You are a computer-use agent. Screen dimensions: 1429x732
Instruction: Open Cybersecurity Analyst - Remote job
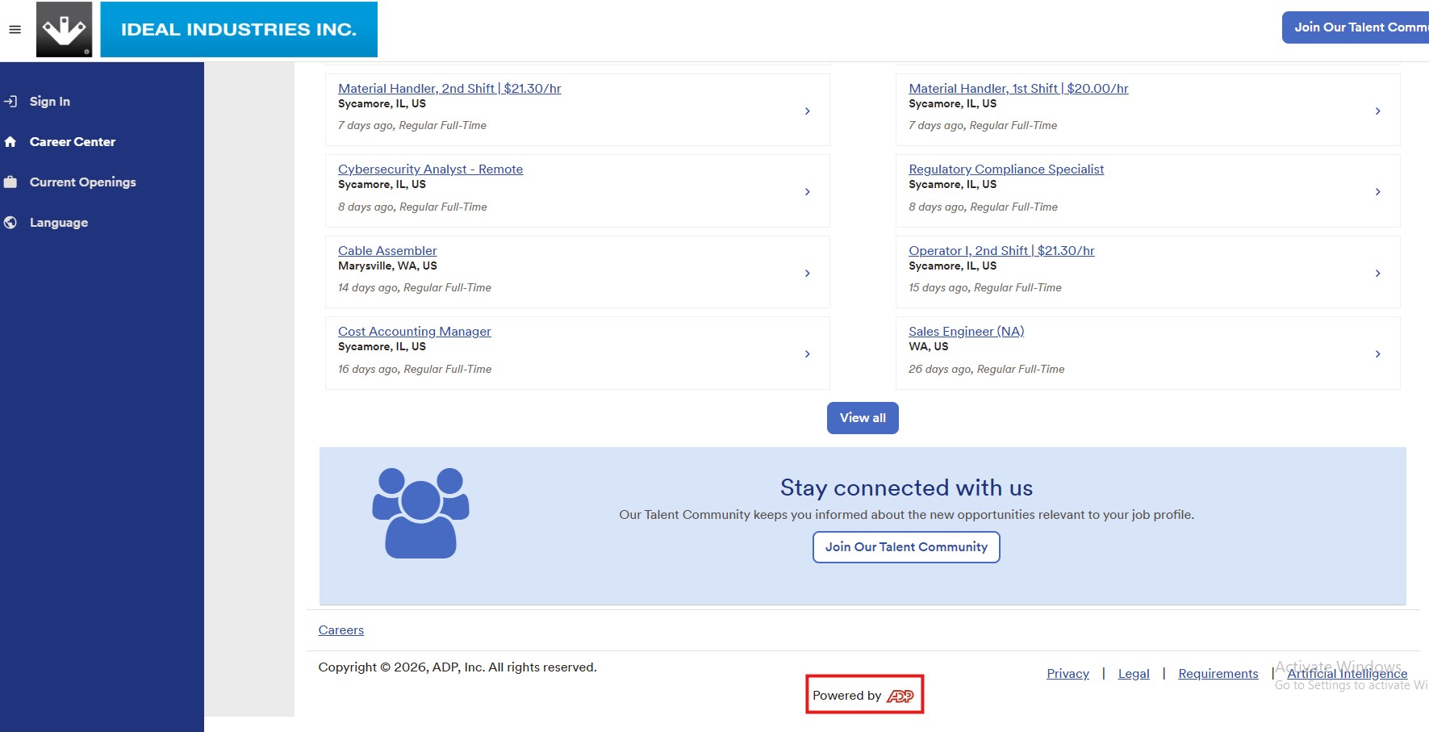430,169
